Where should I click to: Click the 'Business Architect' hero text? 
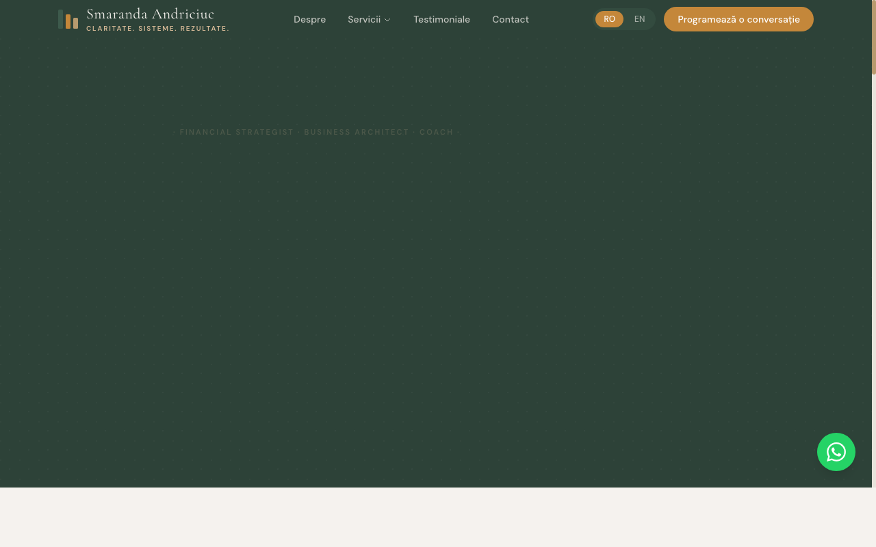[x=357, y=132]
